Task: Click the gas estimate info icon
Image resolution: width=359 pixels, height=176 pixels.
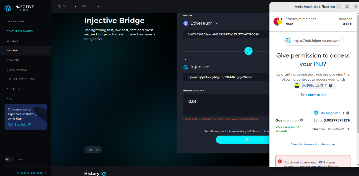Action: [x=301, y=120]
